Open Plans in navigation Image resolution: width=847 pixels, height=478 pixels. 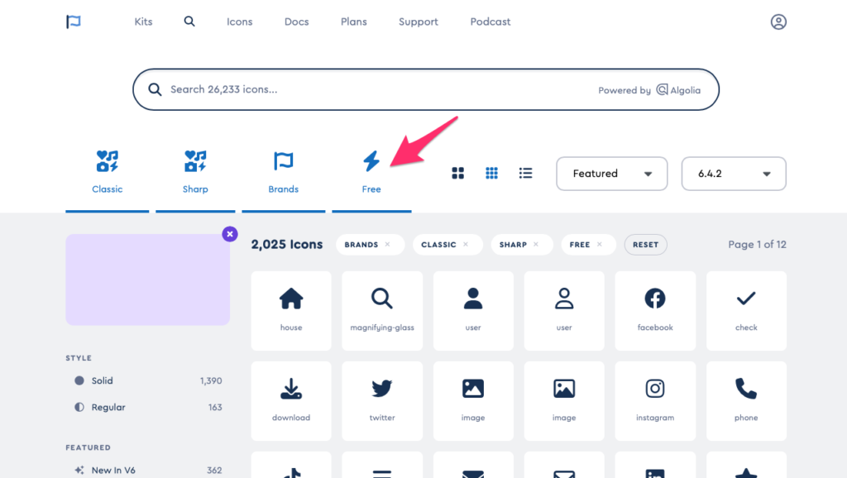click(354, 22)
